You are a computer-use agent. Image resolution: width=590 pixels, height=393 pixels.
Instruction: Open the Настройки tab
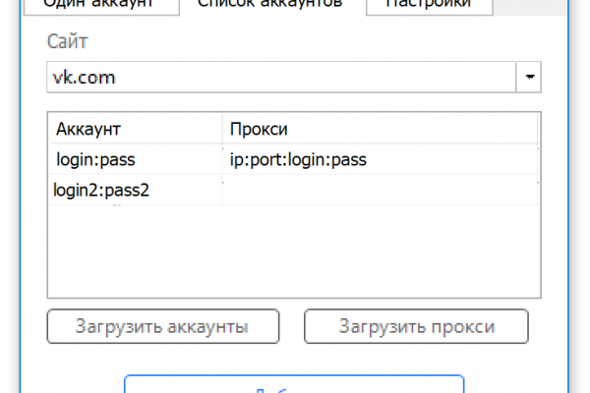[x=430, y=6]
